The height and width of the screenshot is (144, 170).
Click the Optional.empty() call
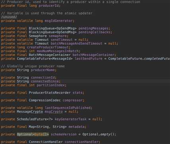pos(99,134)
